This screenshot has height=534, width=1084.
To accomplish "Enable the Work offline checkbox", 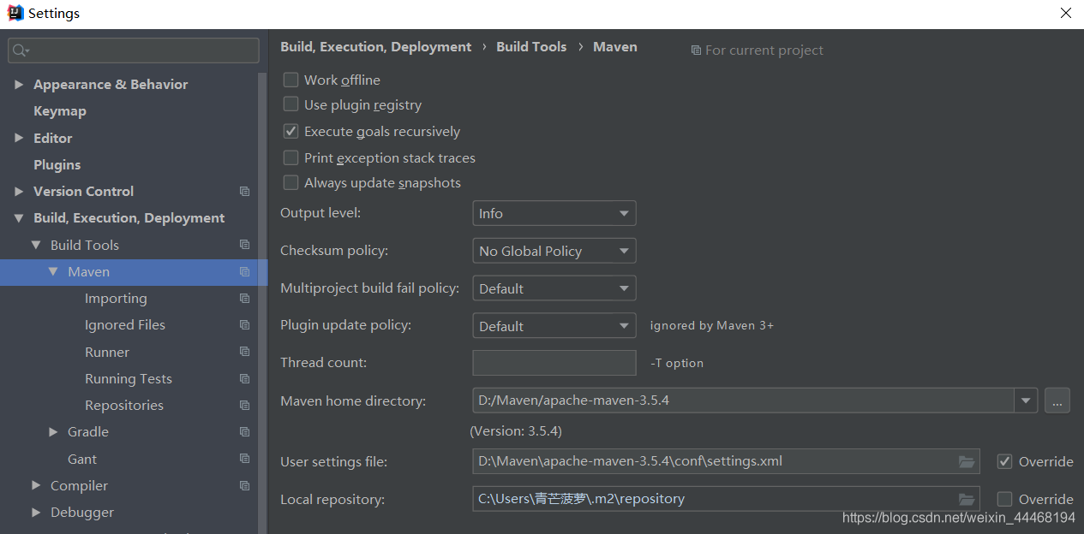I will tap(290, 79).
